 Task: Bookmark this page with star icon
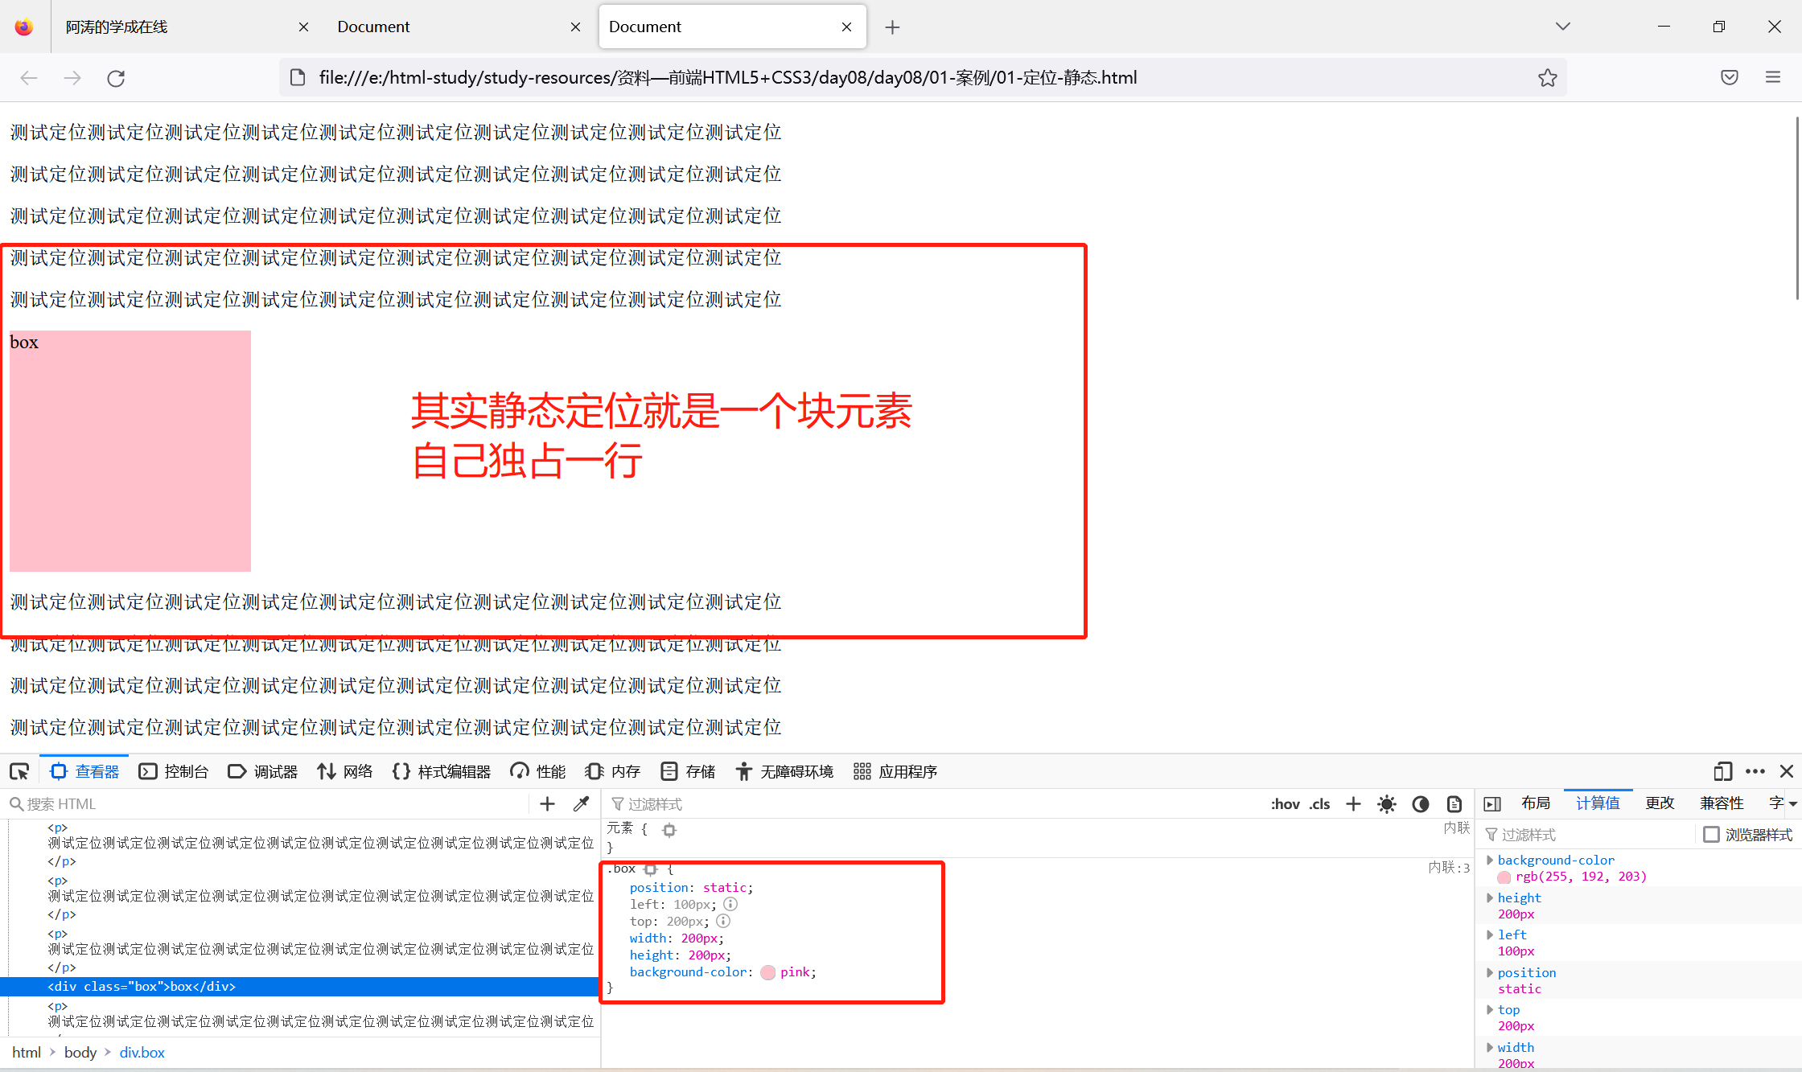click(x=1547, y=78)
